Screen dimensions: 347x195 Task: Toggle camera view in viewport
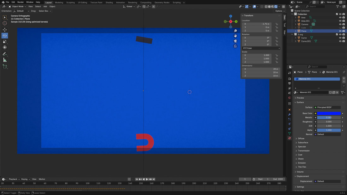235,41
